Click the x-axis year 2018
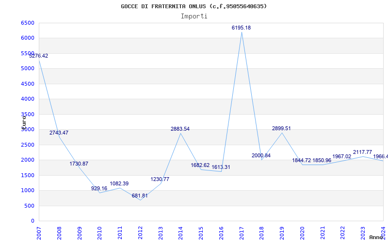 [x=262, y=233]
